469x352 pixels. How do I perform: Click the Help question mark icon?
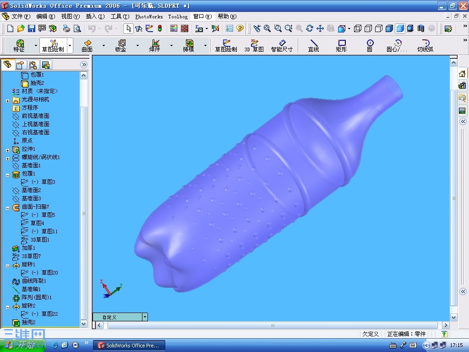[x=240, y=28]
